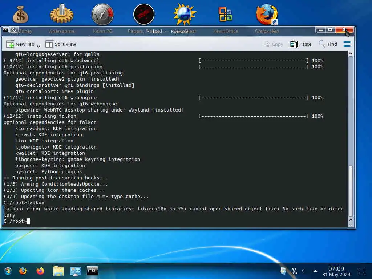The image size is (372, 279).
Task: Click the 'C:/root>falkon' command line
Action: click(24, 203)
